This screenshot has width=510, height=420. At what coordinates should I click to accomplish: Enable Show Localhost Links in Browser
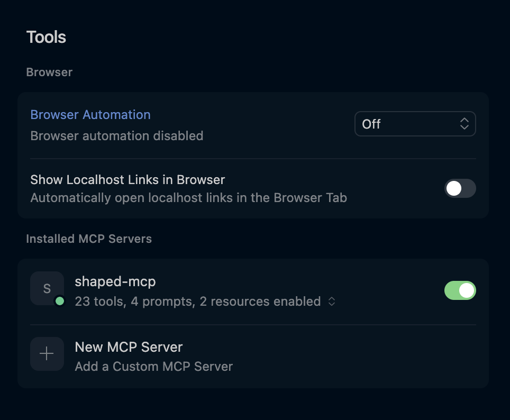tap(460, 188)
